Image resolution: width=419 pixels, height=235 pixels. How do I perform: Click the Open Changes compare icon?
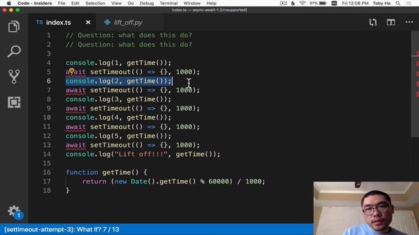373,22
